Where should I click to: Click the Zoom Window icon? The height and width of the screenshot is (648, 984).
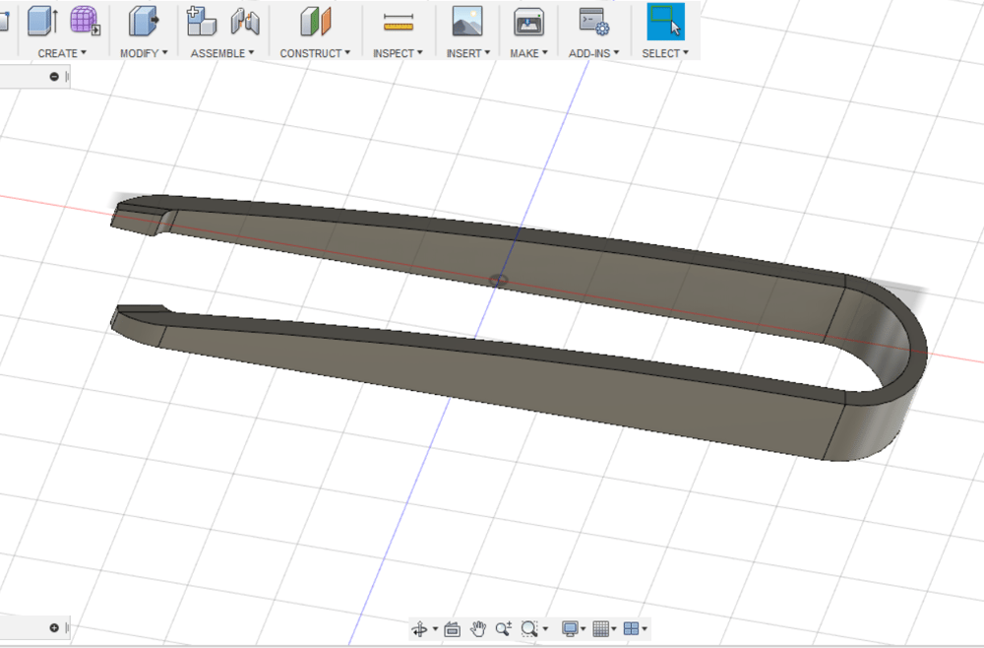[529, 628]
